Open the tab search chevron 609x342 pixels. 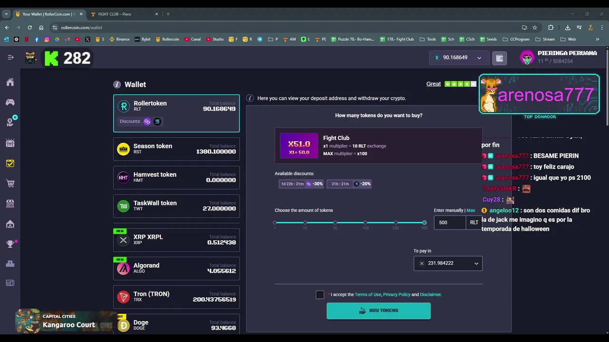click(x=6, y=14)
